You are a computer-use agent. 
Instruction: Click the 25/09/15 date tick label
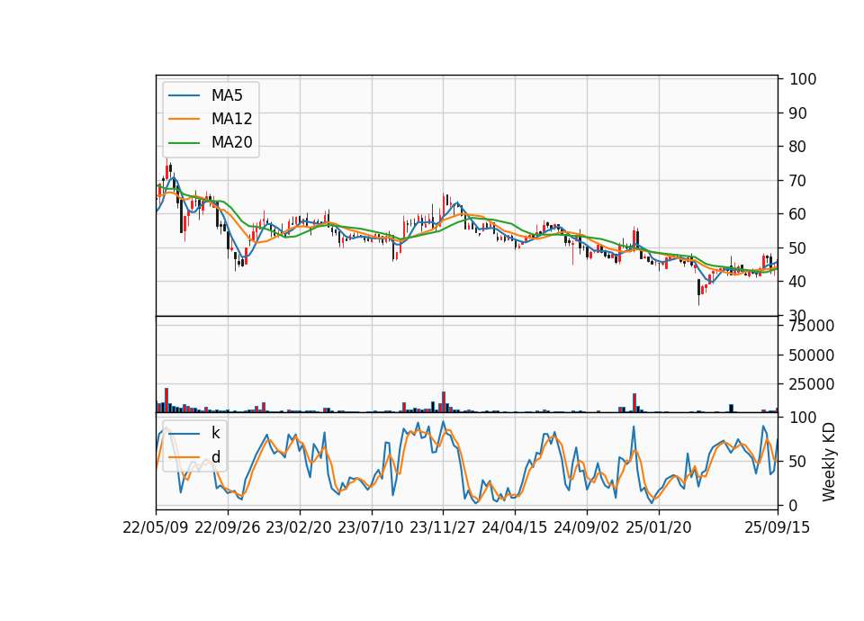click(x=778, y=527)
